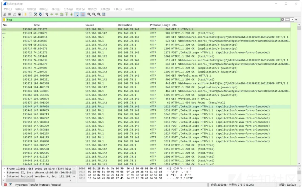Apply the display filter arrow button
The height and width of the screenshot is (189, 302).
287,20
